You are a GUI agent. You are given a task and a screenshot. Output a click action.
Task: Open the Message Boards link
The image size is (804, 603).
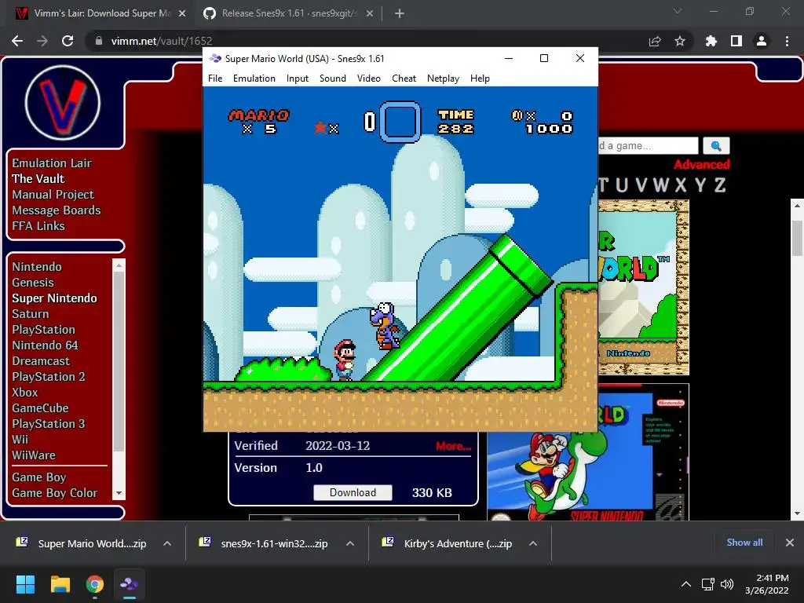[x=57, y=210]
